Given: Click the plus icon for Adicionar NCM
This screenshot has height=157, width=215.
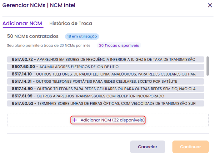Looking at the screenshot, I should (x=74, y=120).
